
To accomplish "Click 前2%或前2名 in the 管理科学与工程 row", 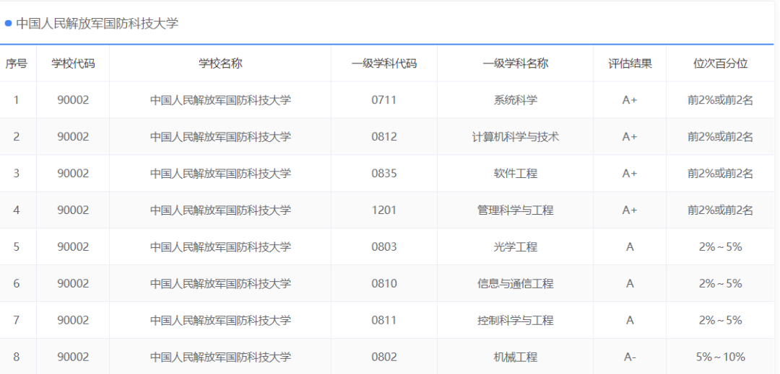I will click(x=720, y=210).
